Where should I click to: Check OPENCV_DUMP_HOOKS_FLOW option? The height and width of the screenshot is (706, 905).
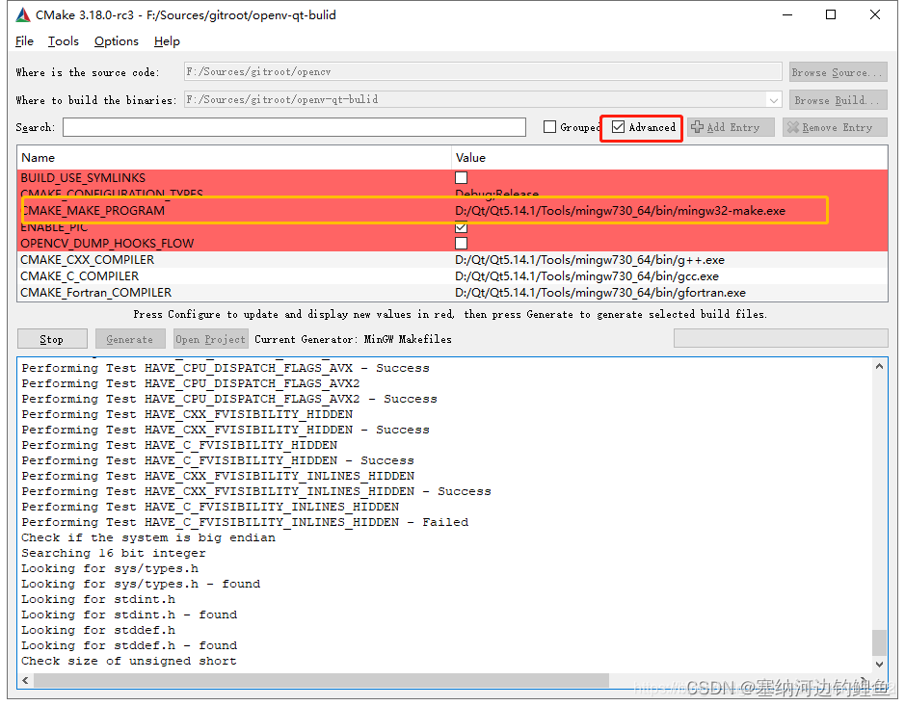click(461, 243)
